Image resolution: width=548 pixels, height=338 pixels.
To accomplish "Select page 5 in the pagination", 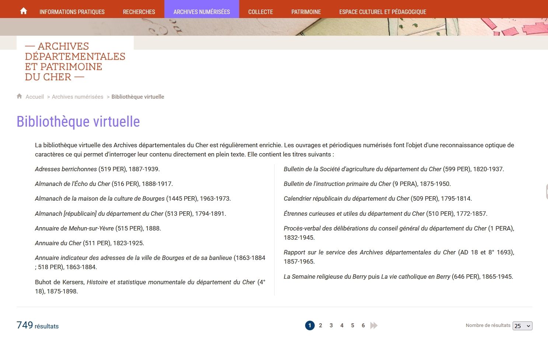I will click(352, 325).
